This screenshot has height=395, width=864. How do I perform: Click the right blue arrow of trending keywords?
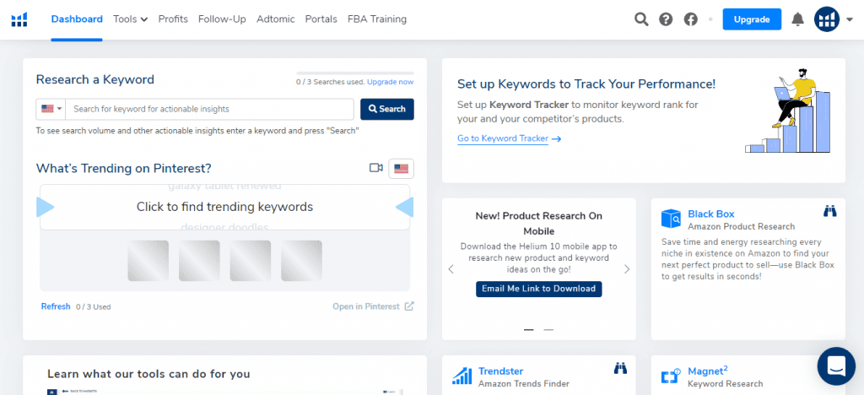coord(404,208)
